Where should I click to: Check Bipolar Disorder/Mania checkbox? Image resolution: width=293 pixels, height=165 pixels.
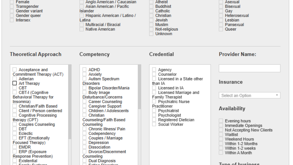tap(84, 88)
